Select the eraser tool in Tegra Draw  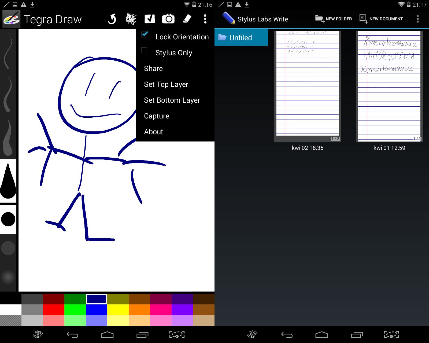[x=187, y=19]
